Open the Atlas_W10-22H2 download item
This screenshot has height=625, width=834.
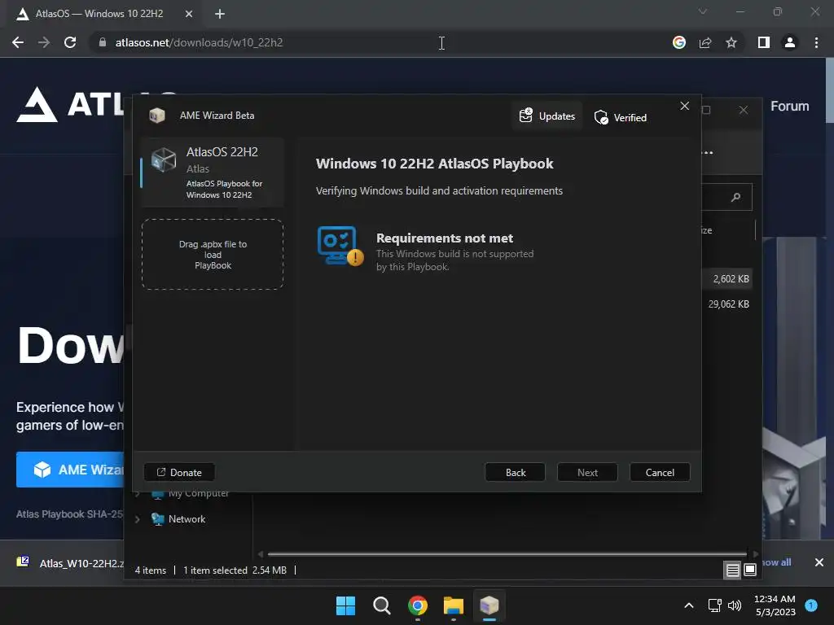(x=70, y=563)
